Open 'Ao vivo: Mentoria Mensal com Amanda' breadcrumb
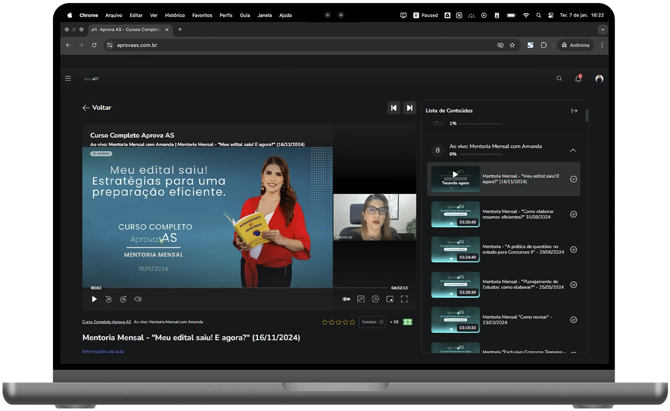Image resolution: width=670 pixels, height=411 pixels. coord(168,322)
